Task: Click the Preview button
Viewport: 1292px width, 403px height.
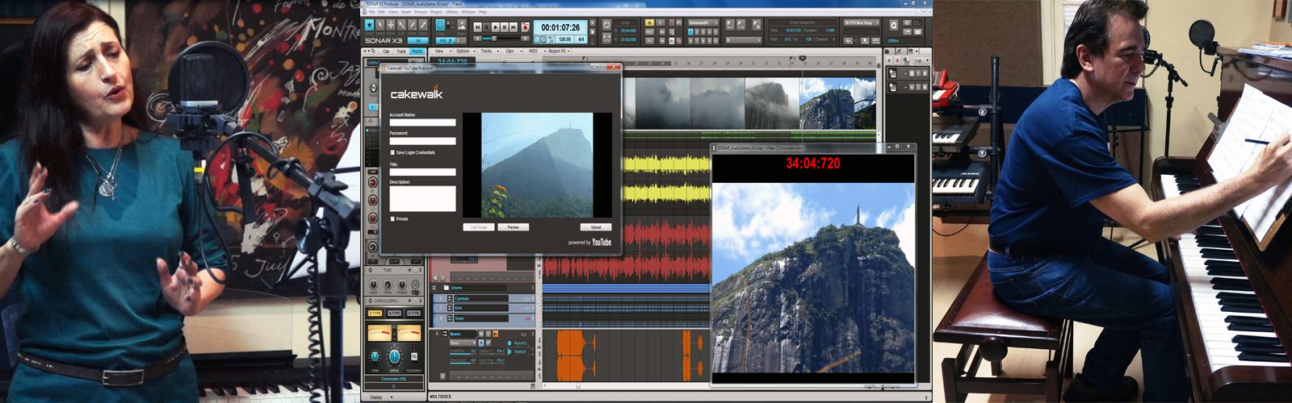Action: pos(513,227)
